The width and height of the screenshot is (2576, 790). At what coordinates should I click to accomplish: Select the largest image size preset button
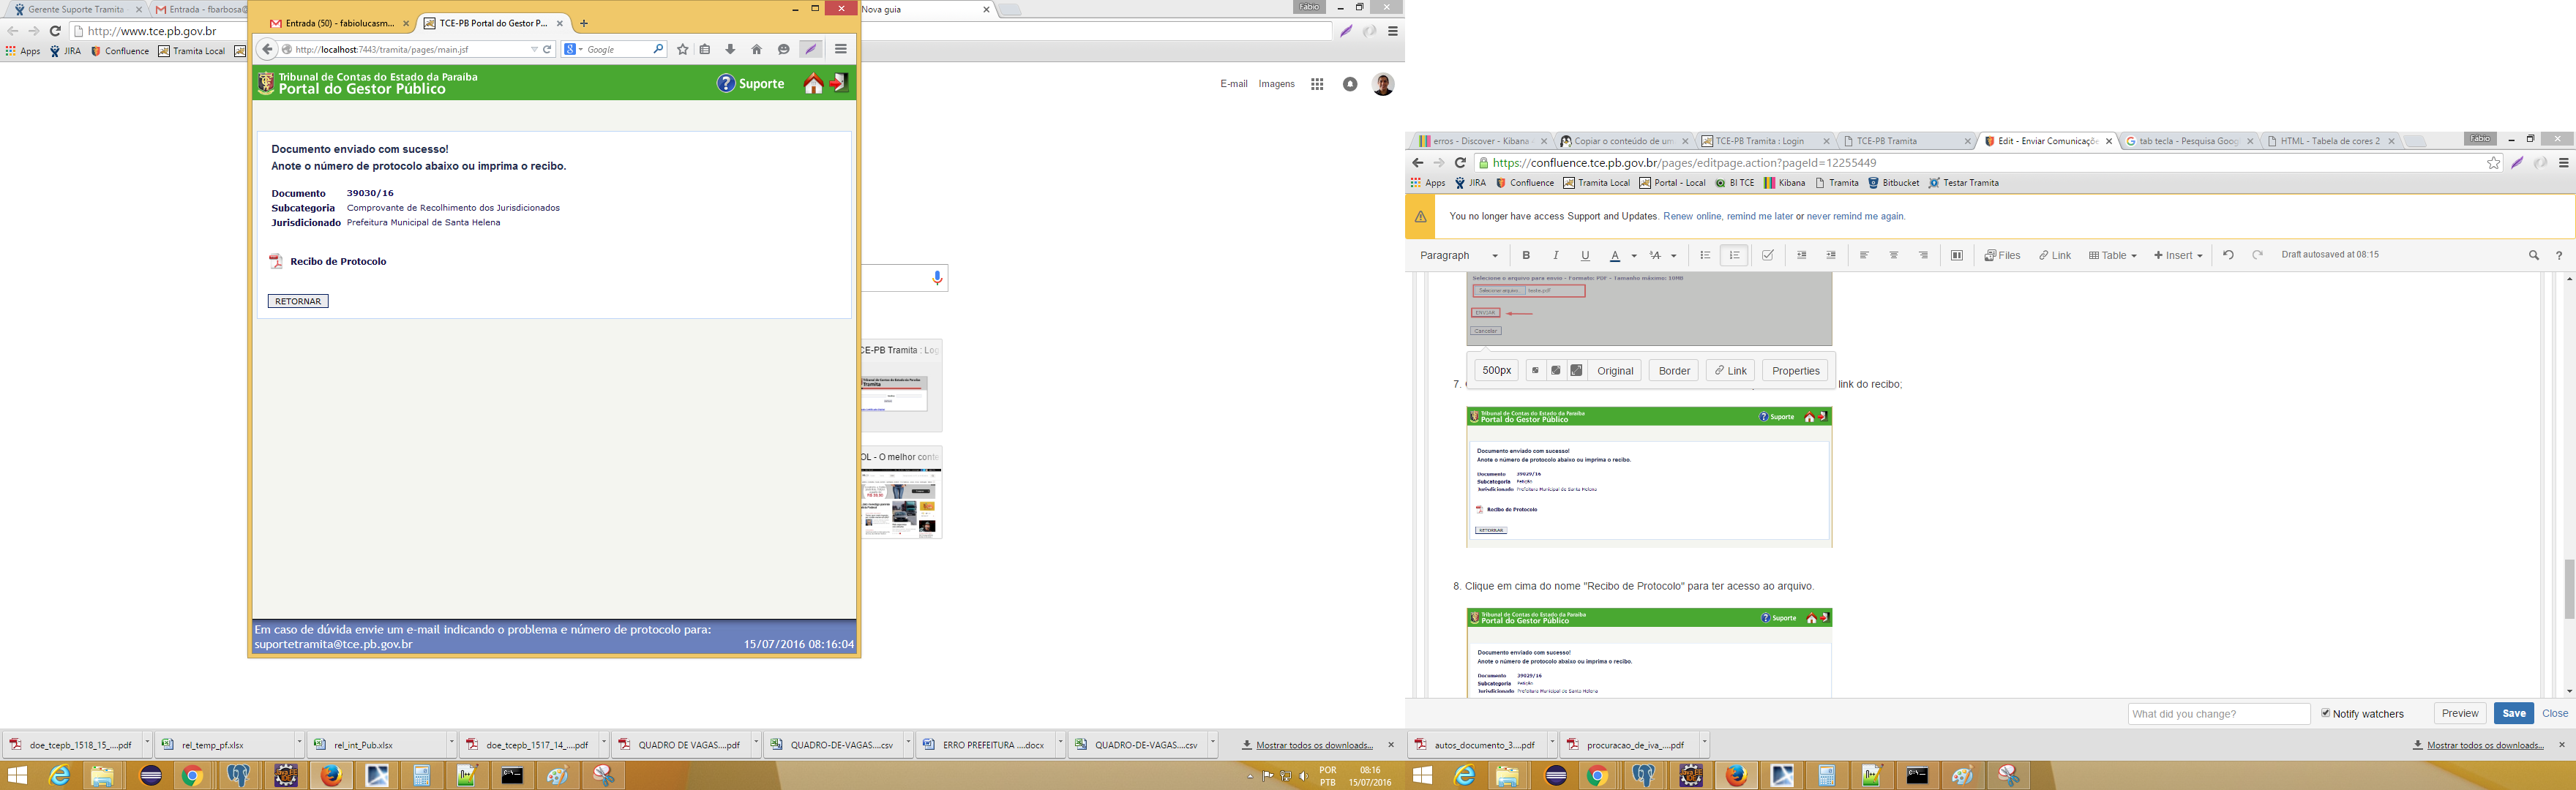[x=1577, y=371]
